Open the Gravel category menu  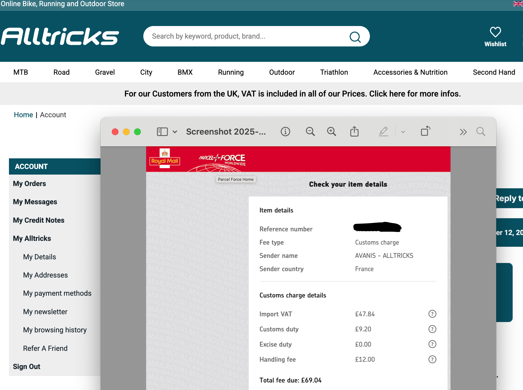click(105, 72)
